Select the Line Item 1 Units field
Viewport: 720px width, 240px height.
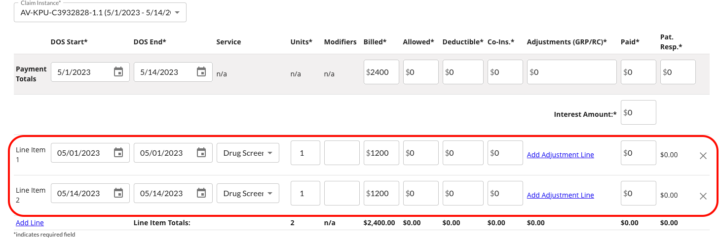305,153
